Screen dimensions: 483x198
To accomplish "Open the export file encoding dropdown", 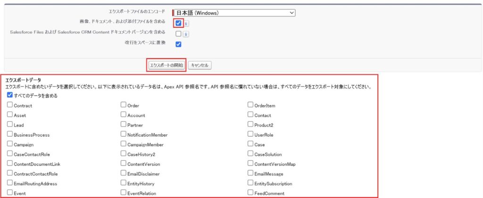I will click(x=234, y=13).
